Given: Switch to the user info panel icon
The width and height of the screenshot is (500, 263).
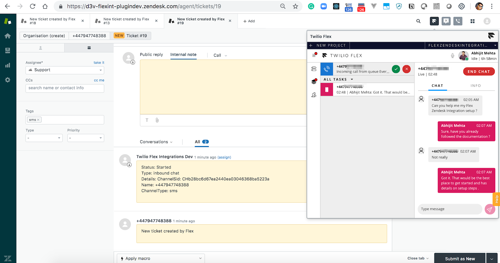Looking at the screenshot, I should 40,48.
